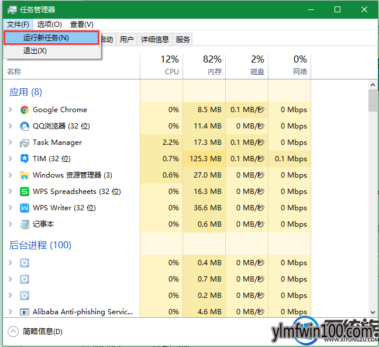Switch to the 用户 tab
This screenshot has width=379, height=347.
[127, 39]
